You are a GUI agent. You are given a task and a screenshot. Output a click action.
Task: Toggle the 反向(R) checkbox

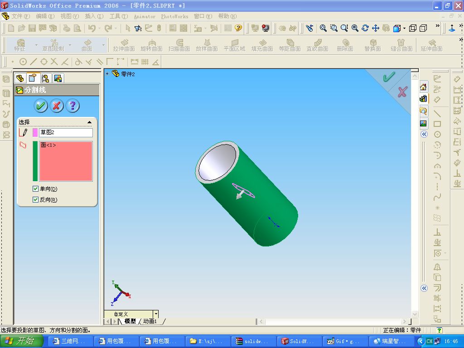click(x=35, y=199)
